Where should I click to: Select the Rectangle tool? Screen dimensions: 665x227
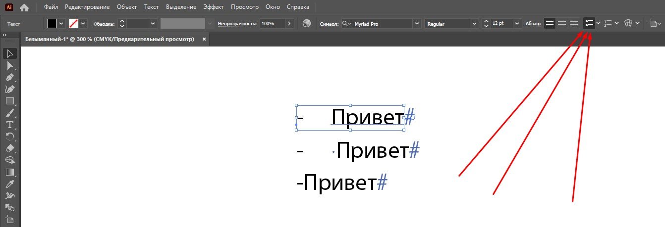(x=9, y=101)
